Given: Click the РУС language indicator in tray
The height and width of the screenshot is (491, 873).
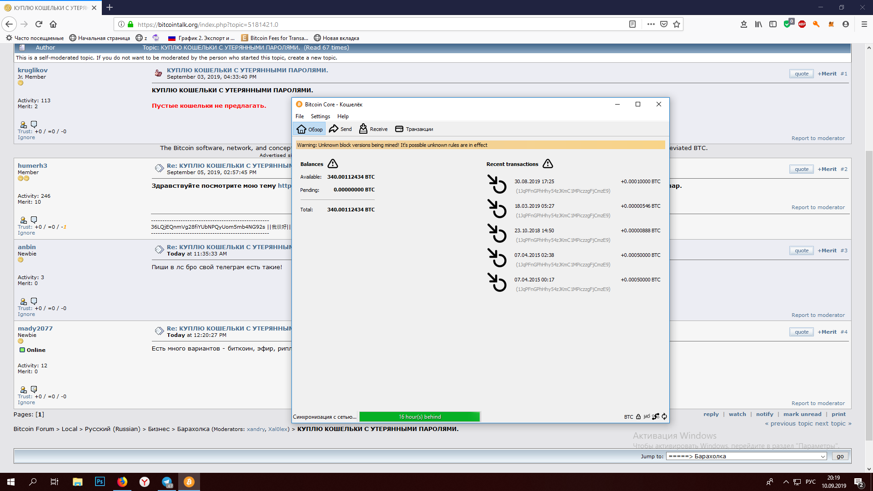Looking at the screenshot, I should (811, 482).
